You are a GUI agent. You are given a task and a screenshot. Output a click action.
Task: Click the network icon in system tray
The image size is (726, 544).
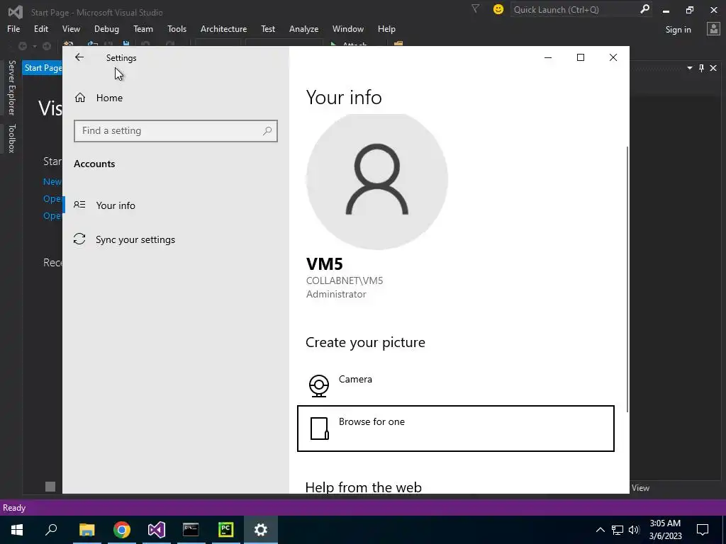tap(618, 530)
